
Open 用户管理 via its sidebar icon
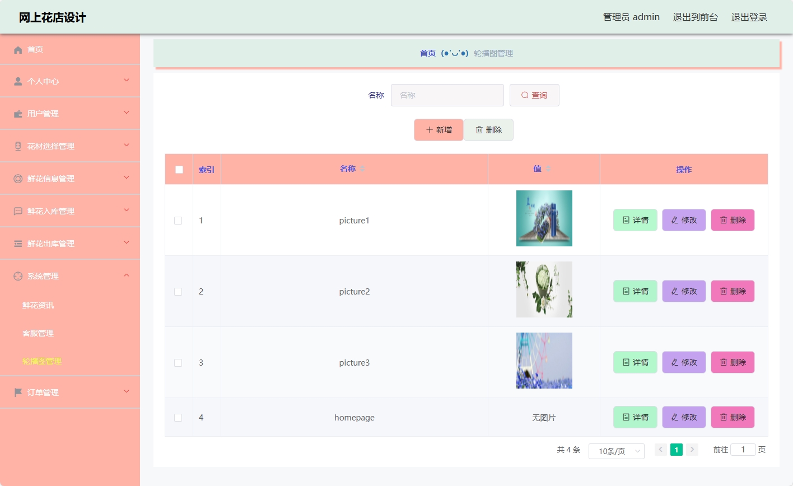tap(18, 113)
